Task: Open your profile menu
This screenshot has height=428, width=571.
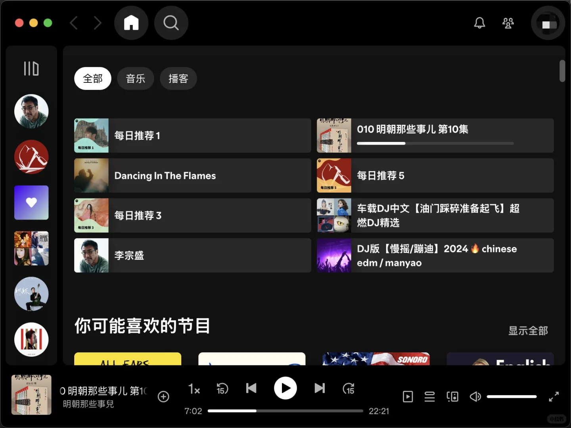Action: [x=548, y=23]
